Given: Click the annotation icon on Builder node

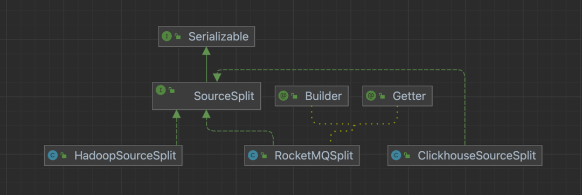Looking at the screenshot, I should tap(283, 96).
